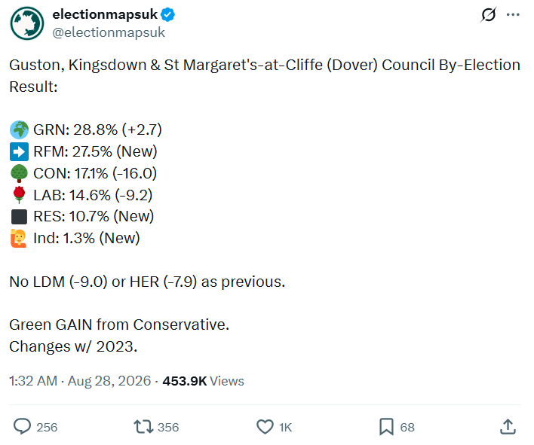The width and height of the screenshot is (534, 445).
Task: Click the blue verified badge
Action: click(168, 14)
